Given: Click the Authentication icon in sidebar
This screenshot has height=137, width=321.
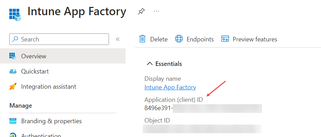Looking at the screenshot, I should pyautogui.click(x=13, y=135).
